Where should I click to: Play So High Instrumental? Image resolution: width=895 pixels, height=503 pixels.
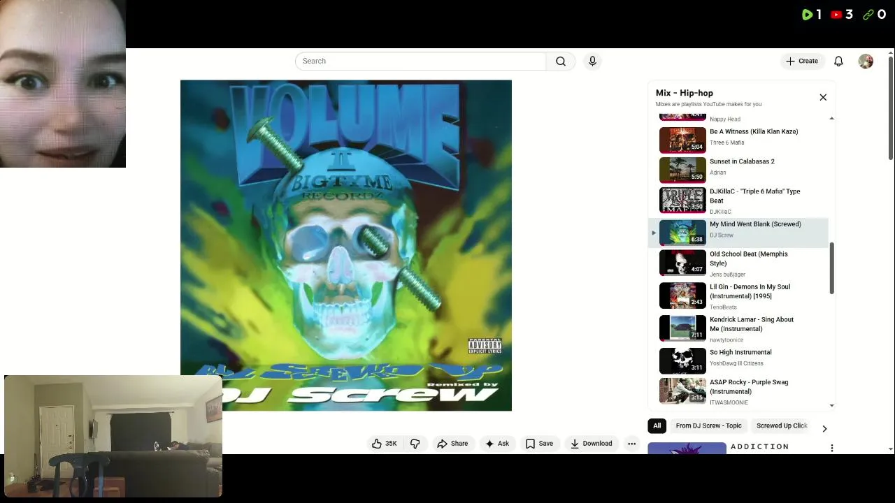739,360
